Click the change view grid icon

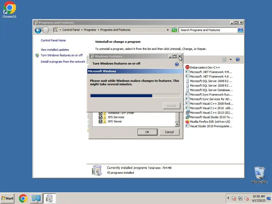click(224, 60)
